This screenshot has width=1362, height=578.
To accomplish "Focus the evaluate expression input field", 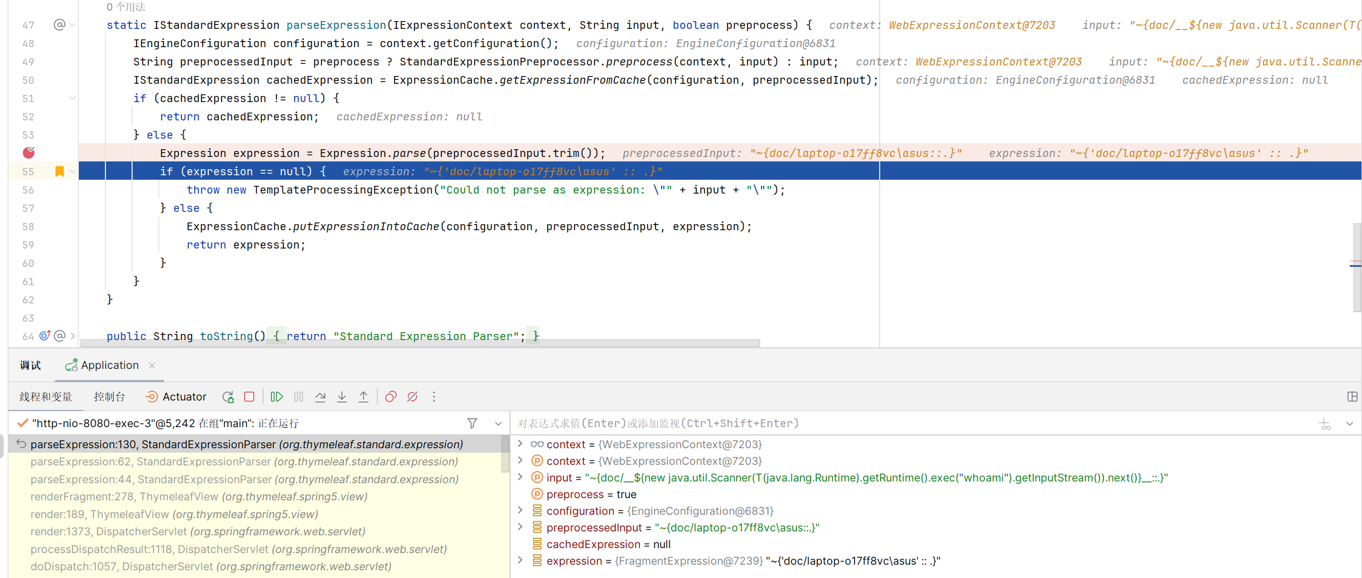I will tap(910, 423).
